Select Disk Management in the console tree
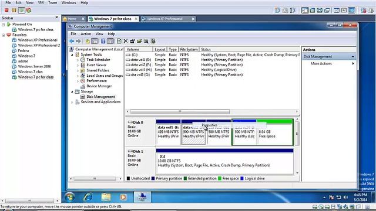Image resolution: width=376 pixels, height=211 pixels. click(x=100, y=97)
